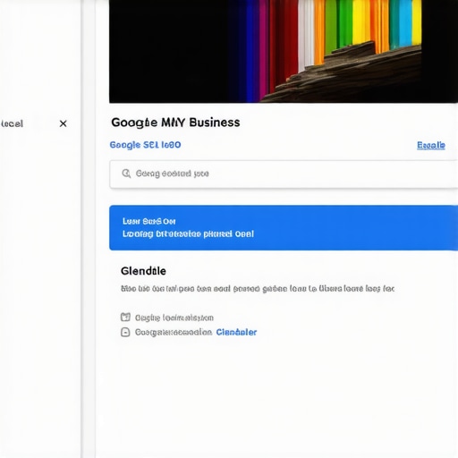Open the blue 'Google SEL' link

tap(145, 145)
